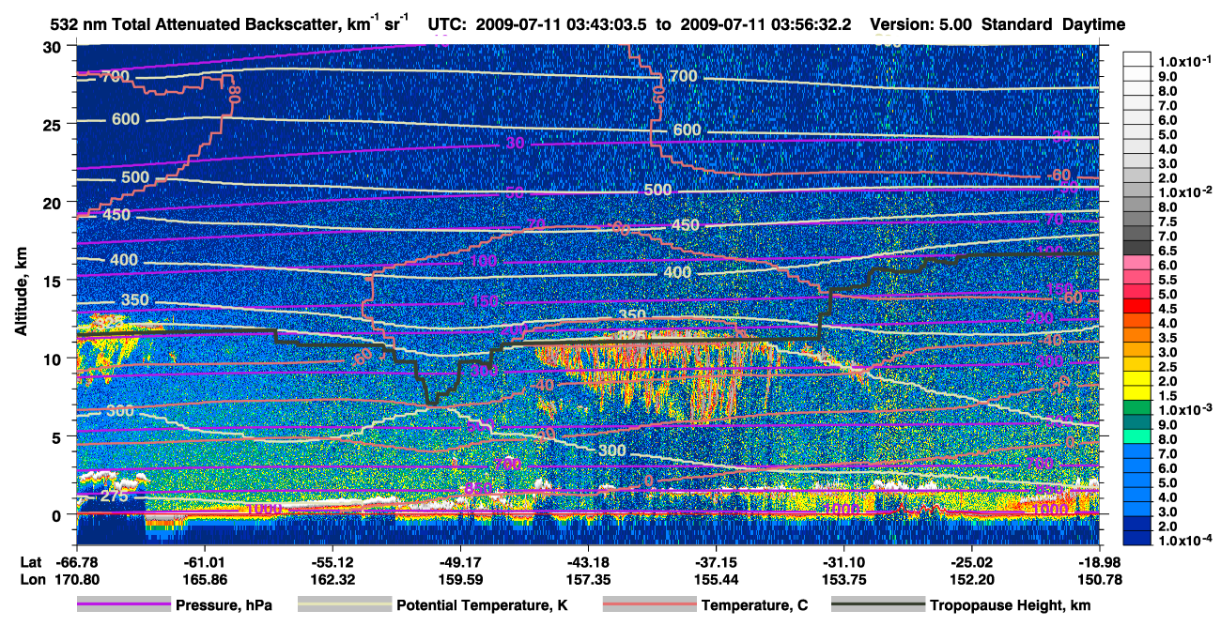Screen dimensions: 1221x626
Task: Click the Potential Temperature, K legend swatch
Action: point(345,604)
